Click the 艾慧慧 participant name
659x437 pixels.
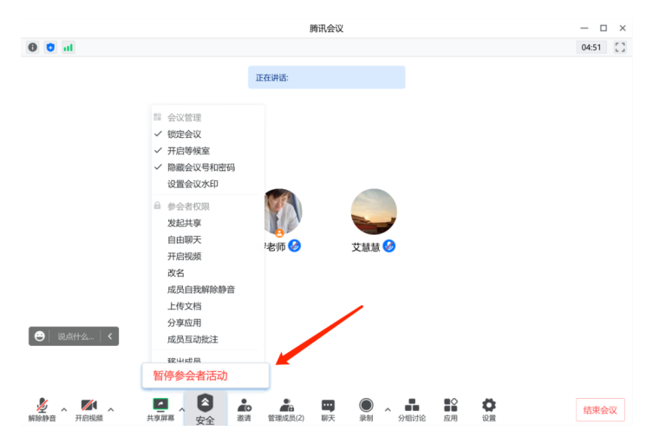(366, 247)
